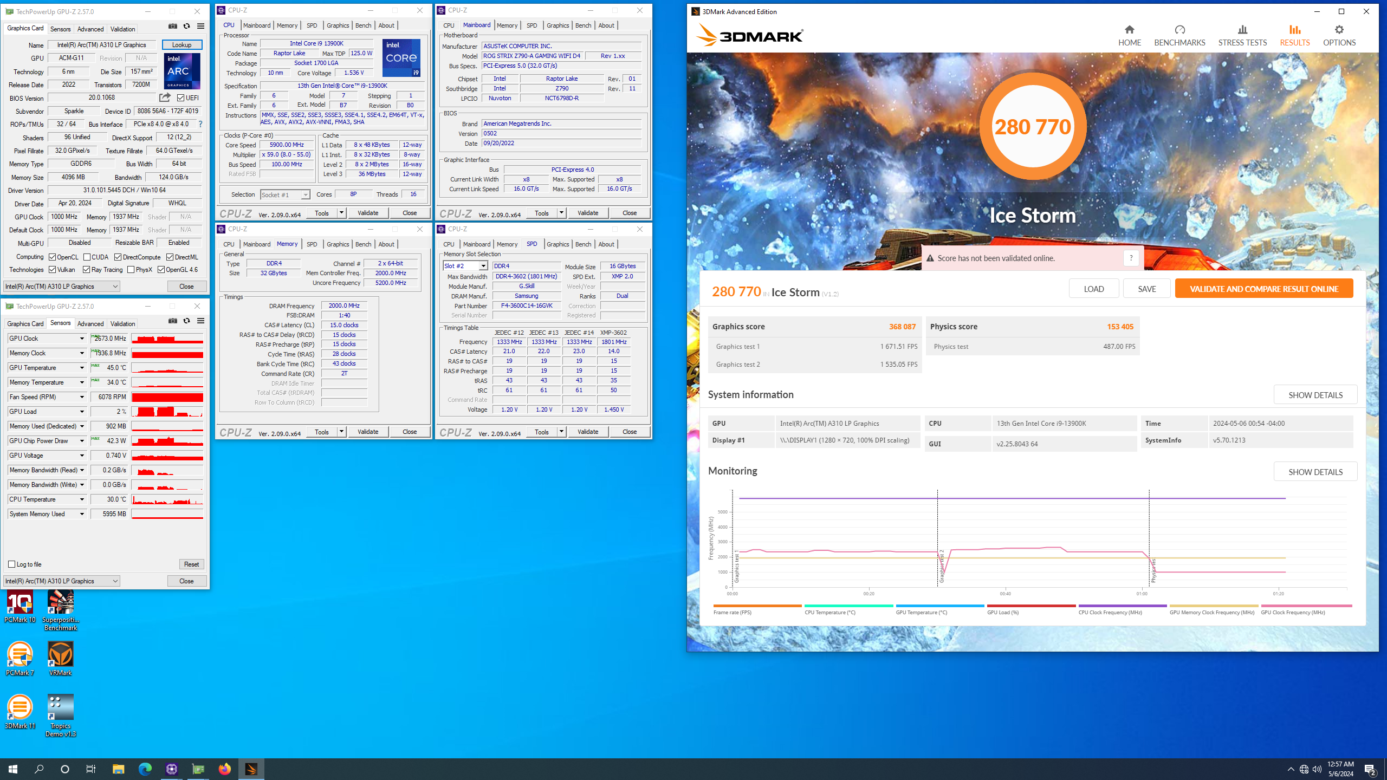The width and height of the screenshot is (1387, 780).
Task: Toggle the PhysX checkbox
Action: [x=131, y=270]
